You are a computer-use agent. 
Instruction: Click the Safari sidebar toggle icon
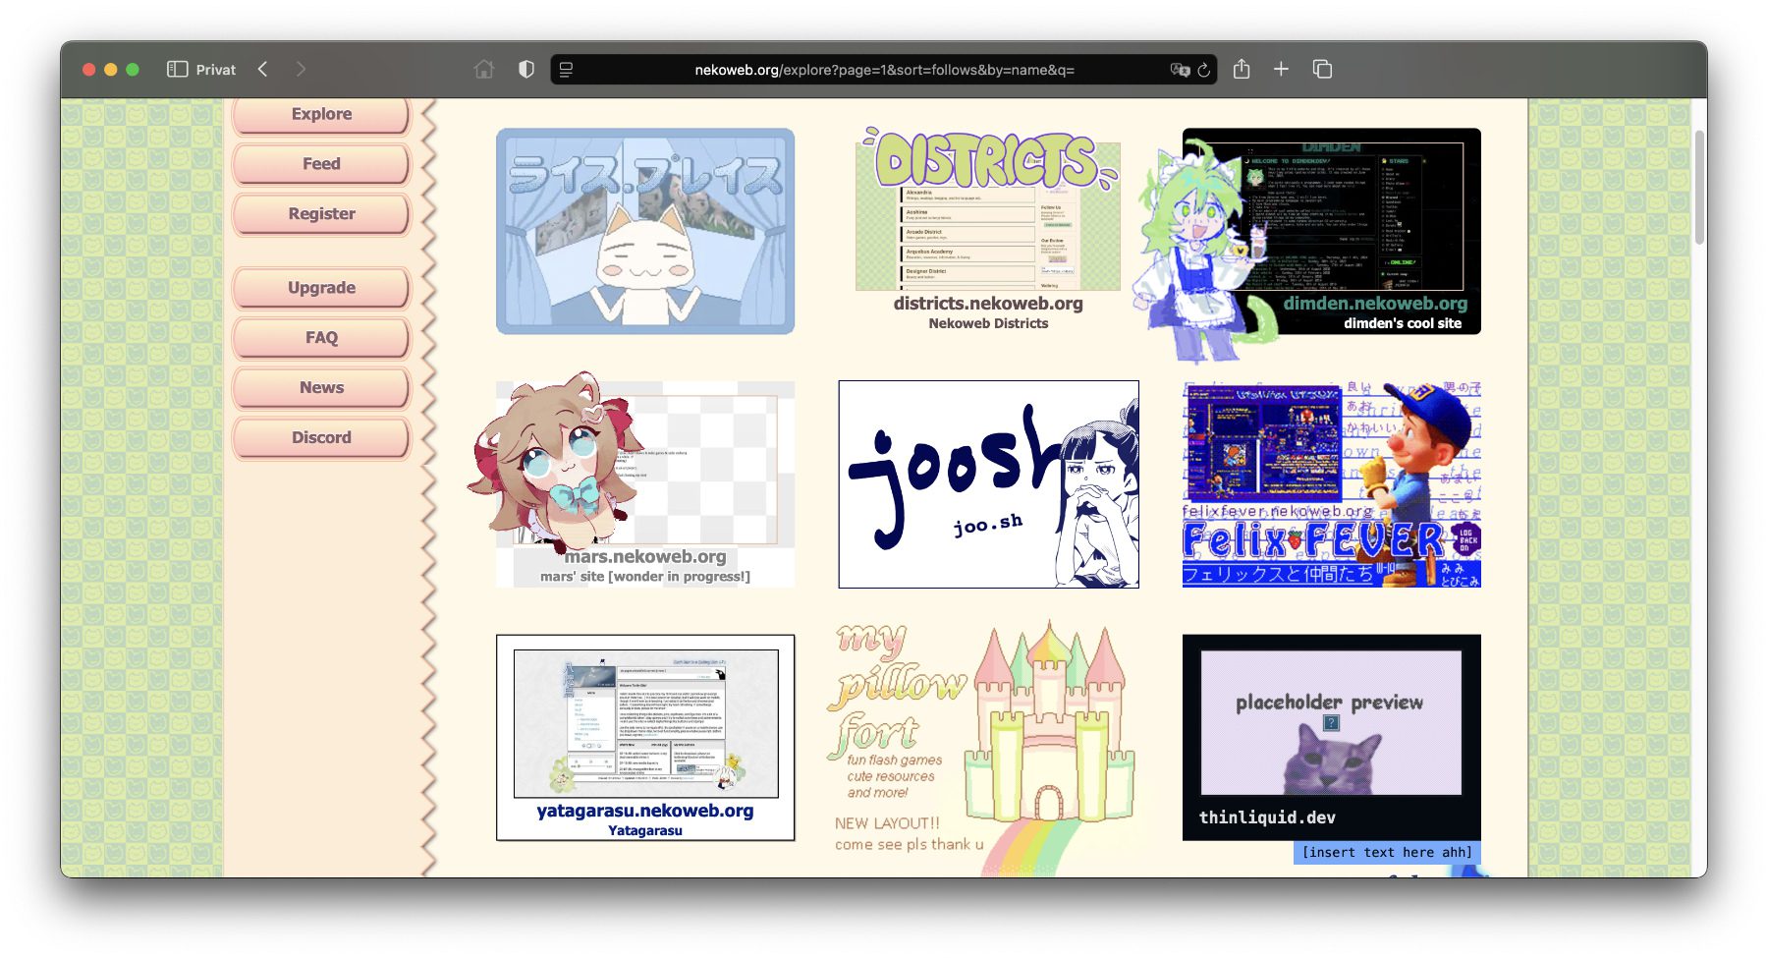pos(177,70)
